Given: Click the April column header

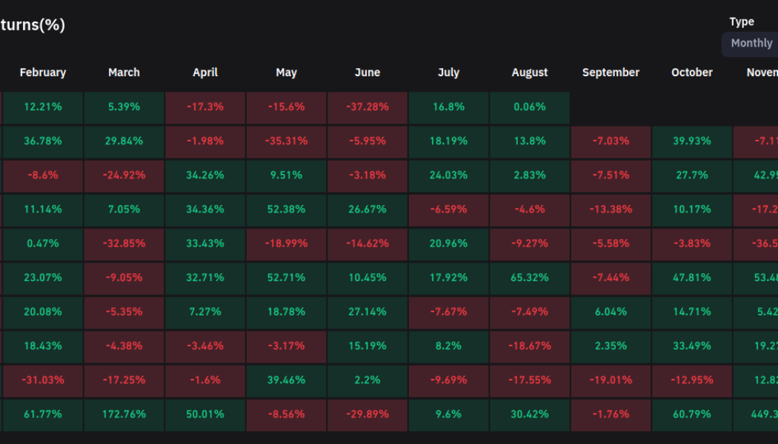Looking at the screenshot, I should 205,72.
